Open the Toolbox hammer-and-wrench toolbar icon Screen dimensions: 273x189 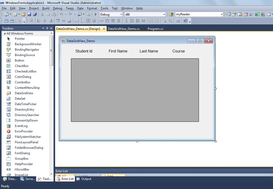(x=251, y=15)
